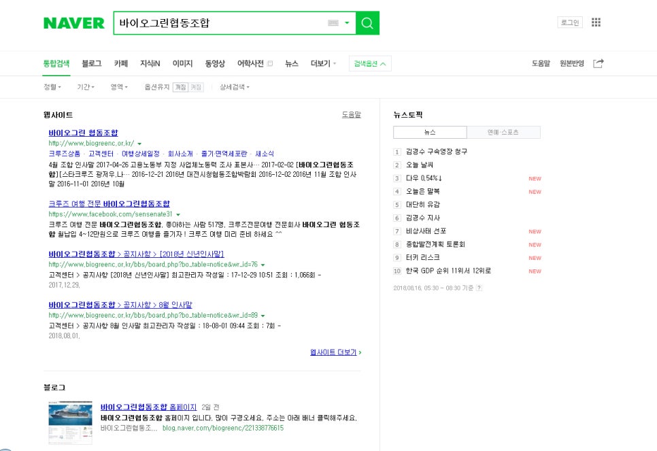Viewport: 657px width, 451px height.
Task: Click the question mark icon beside 기준 timestamp
Action: tap(479, 288)
